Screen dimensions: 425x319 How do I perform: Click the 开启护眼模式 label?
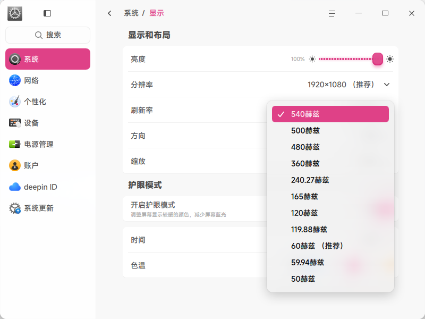pos(153,205)
